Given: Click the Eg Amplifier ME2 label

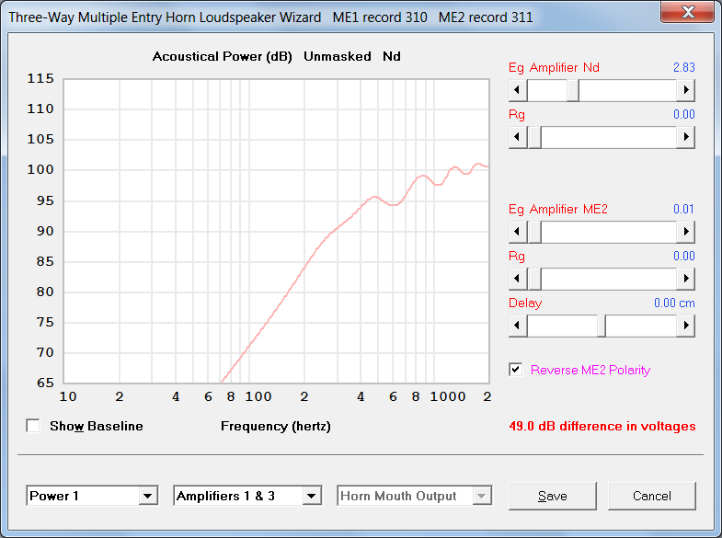Looking at the screenshot, I should click(558, 210).
